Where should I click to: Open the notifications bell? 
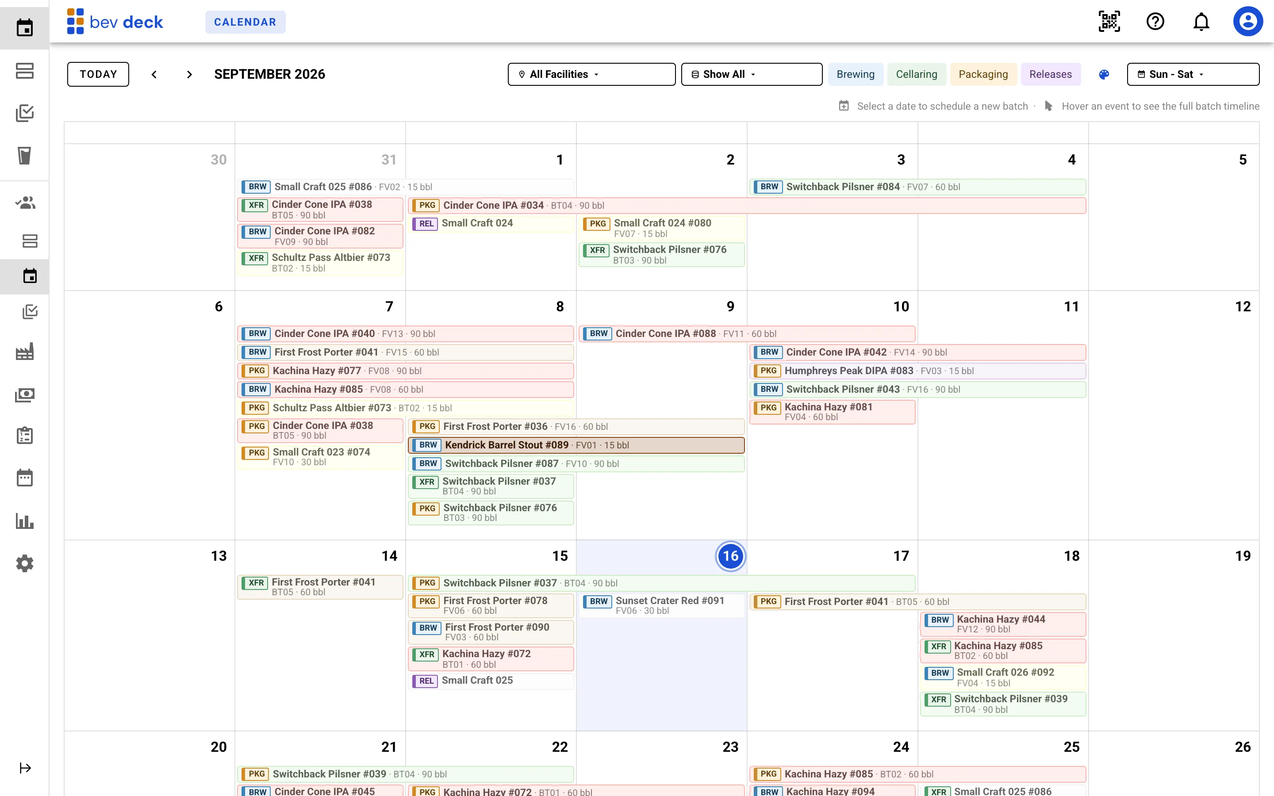[x=1201, y=22]
